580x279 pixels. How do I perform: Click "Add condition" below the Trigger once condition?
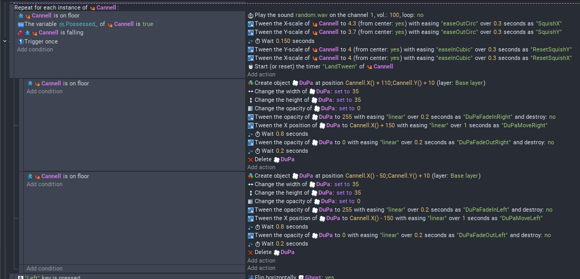35,50
